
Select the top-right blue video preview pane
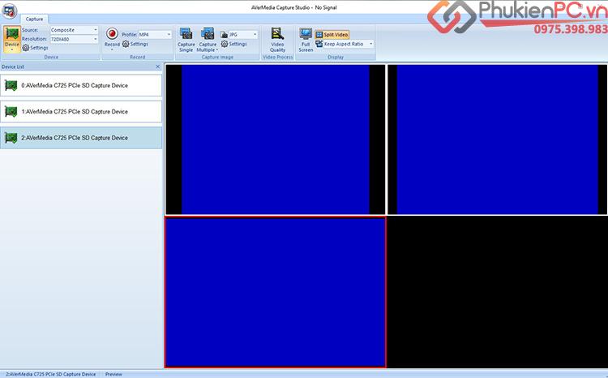coord(498,140)
